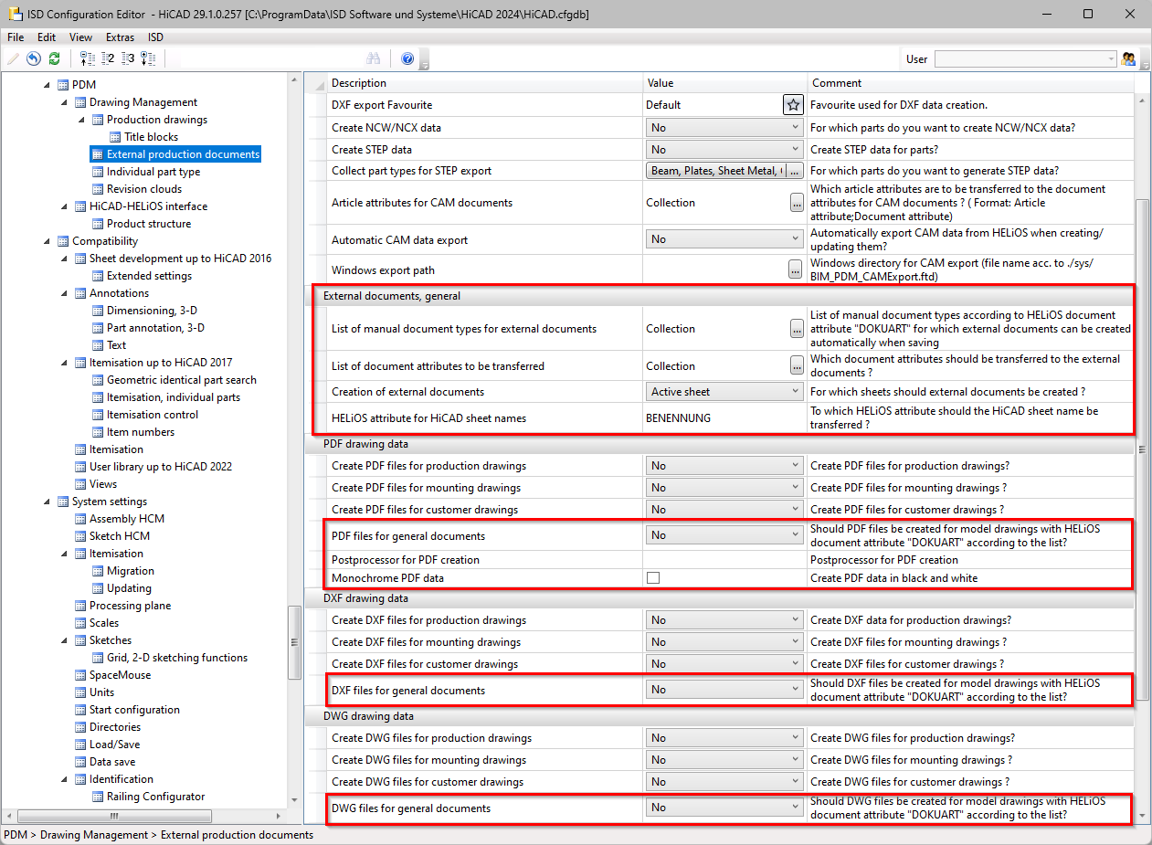Click the Scales node icon
Viewport: 1152px width, 845px height.
80,623
